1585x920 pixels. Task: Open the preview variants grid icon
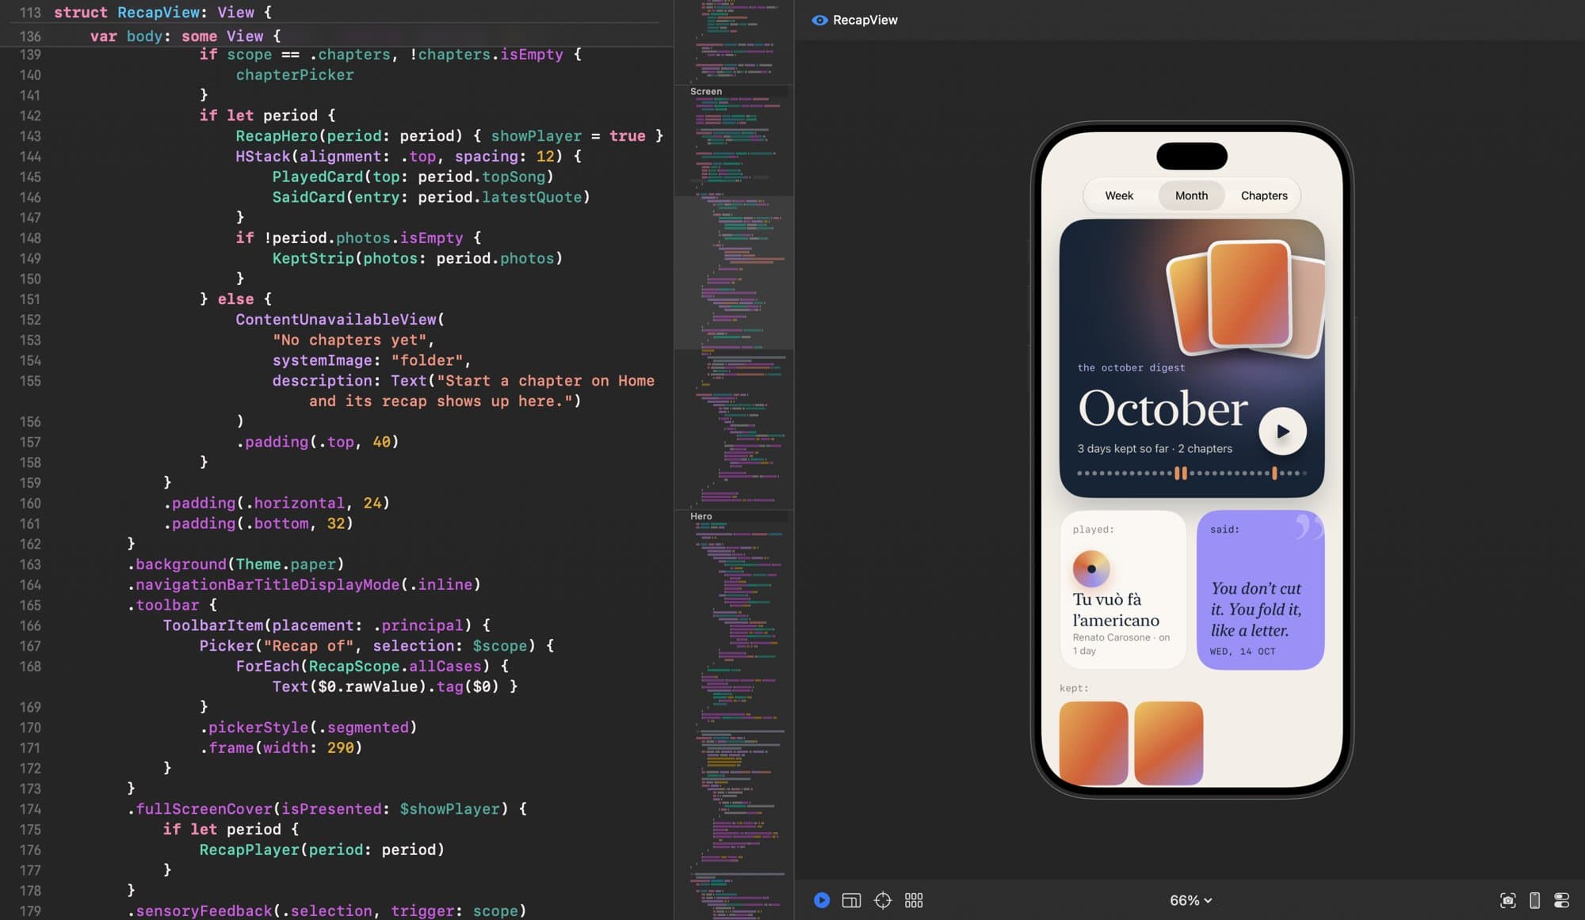click(x=914, y=900)
